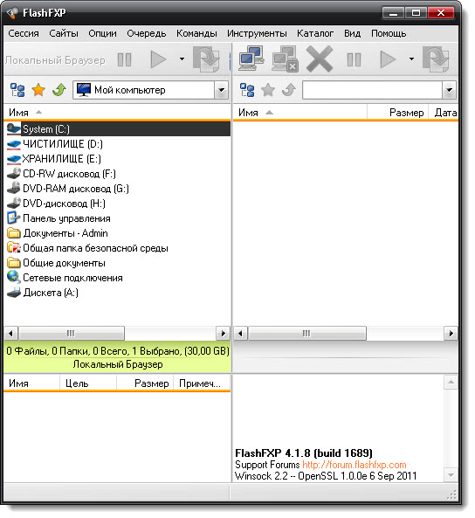The image size is (475, 518).
Task: Open the Опции menu
Action: 102,33
